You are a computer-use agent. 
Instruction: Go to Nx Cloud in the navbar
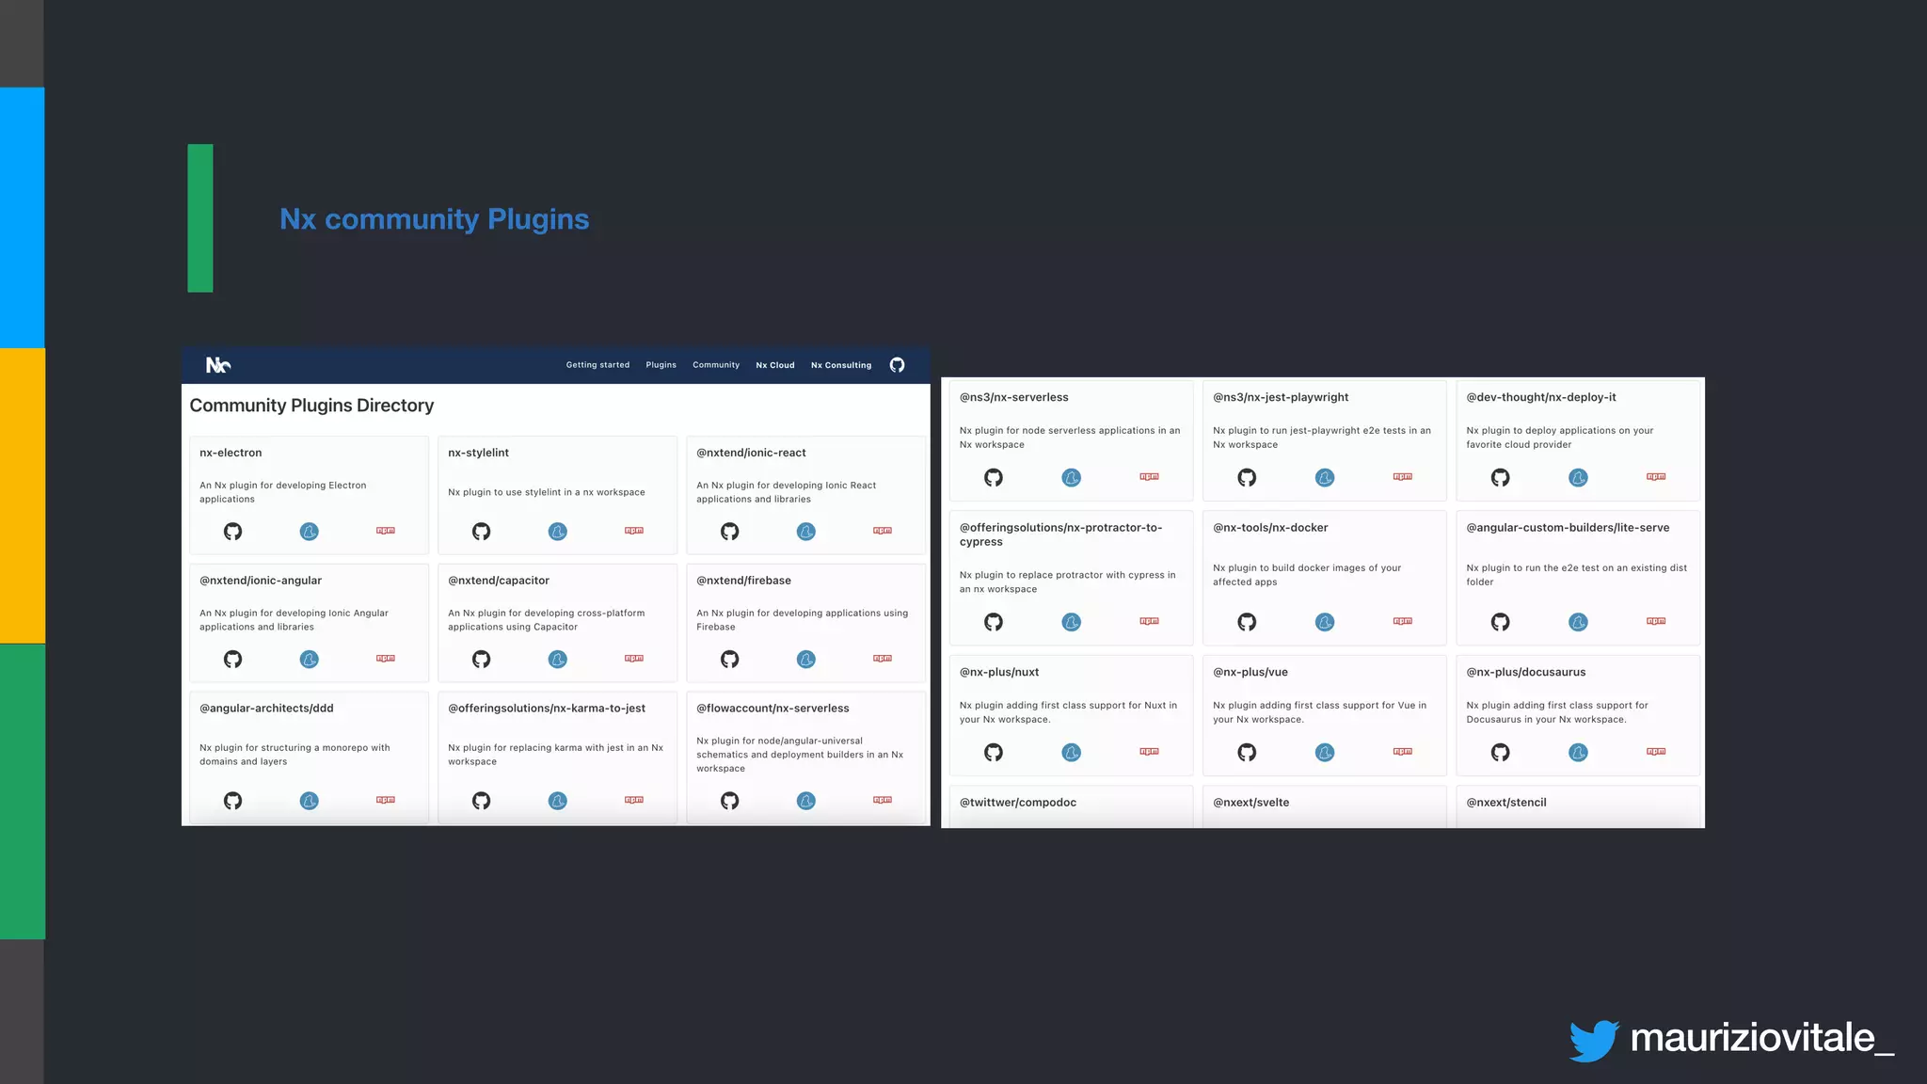pyautogui.click(x=775, y=365)
